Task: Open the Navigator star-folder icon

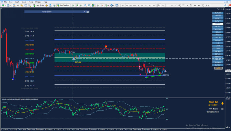Action: tap(22, 5)
